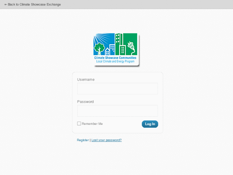Click the Log In button
Screen dimensions: 233x175
click(x=150, y=124)
